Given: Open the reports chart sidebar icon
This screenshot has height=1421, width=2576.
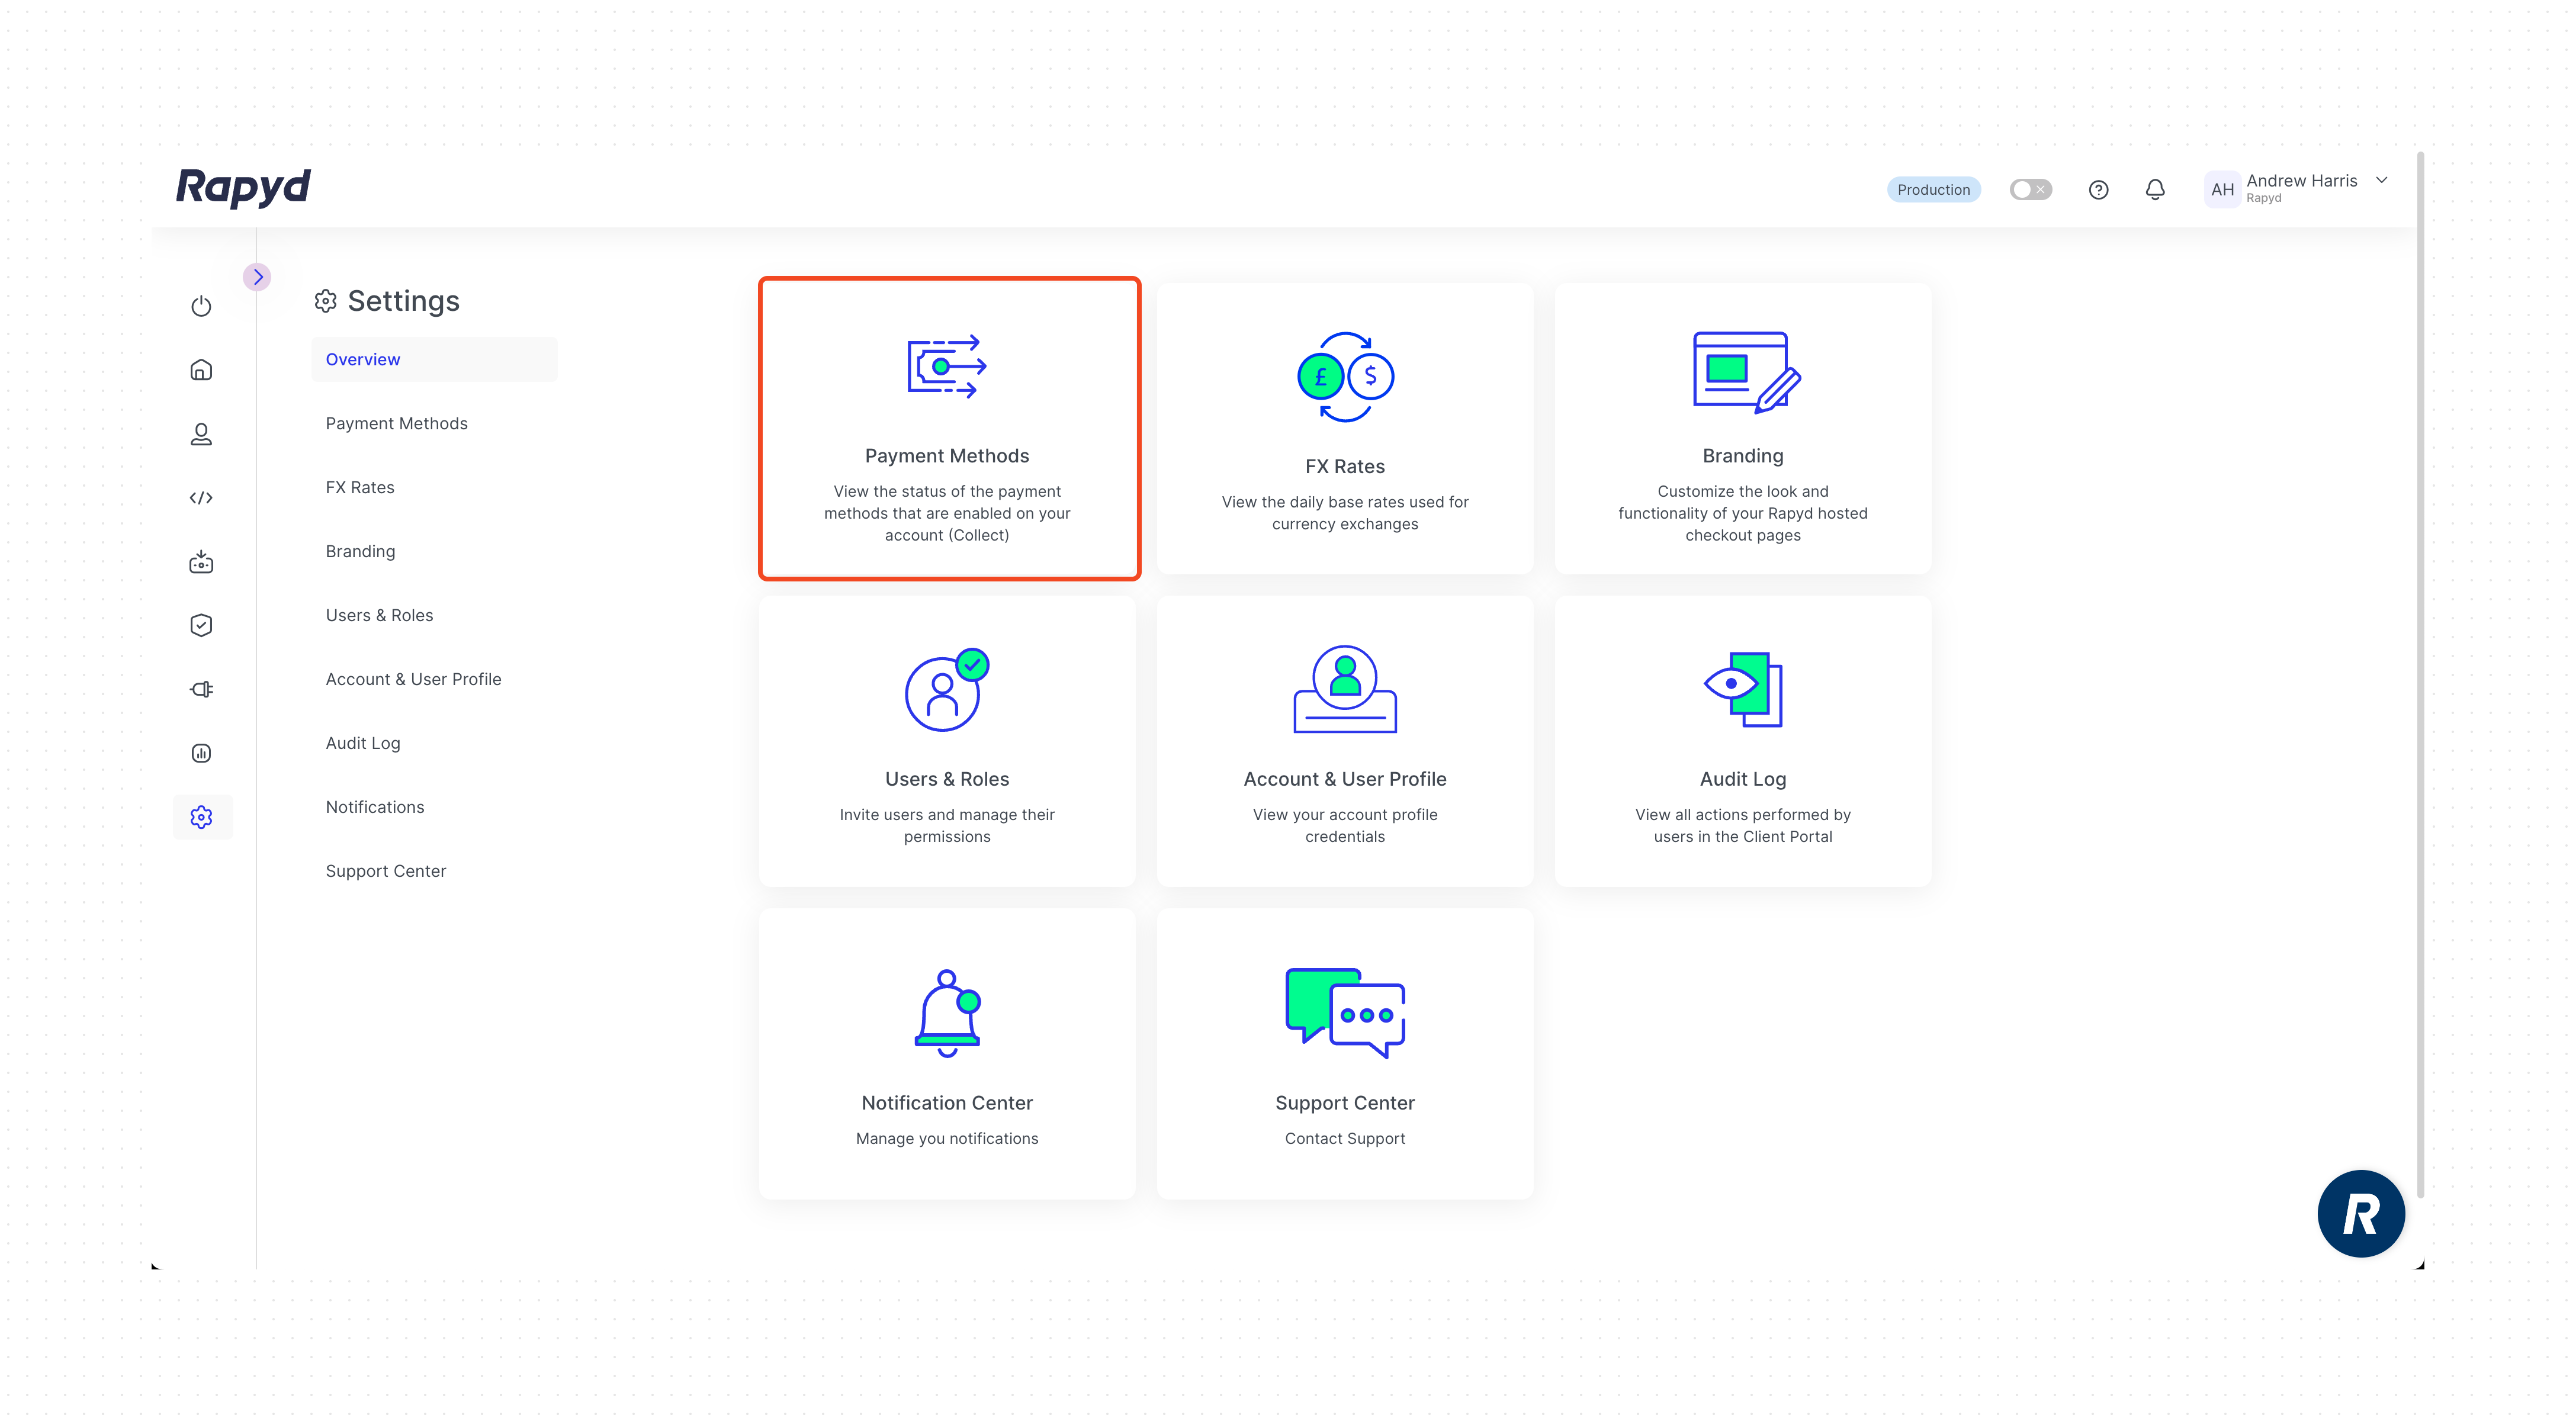Looking at the screenshot, I should pos(201,753).
